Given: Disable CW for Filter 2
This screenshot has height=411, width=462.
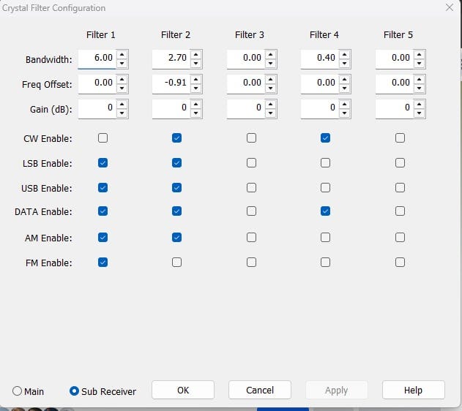Looking at the screenshot, I should pyautogui.click(x=176, y=138).
